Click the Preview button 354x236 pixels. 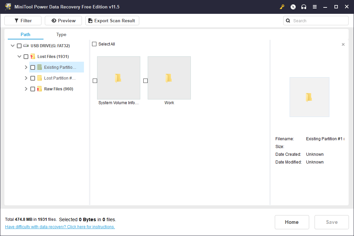click(63, 21)
